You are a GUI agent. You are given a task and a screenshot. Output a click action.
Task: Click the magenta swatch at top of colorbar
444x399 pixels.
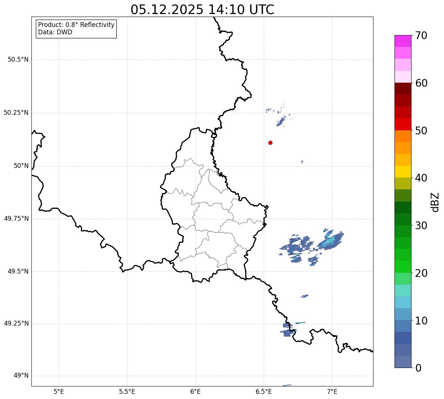pos(403,41)
